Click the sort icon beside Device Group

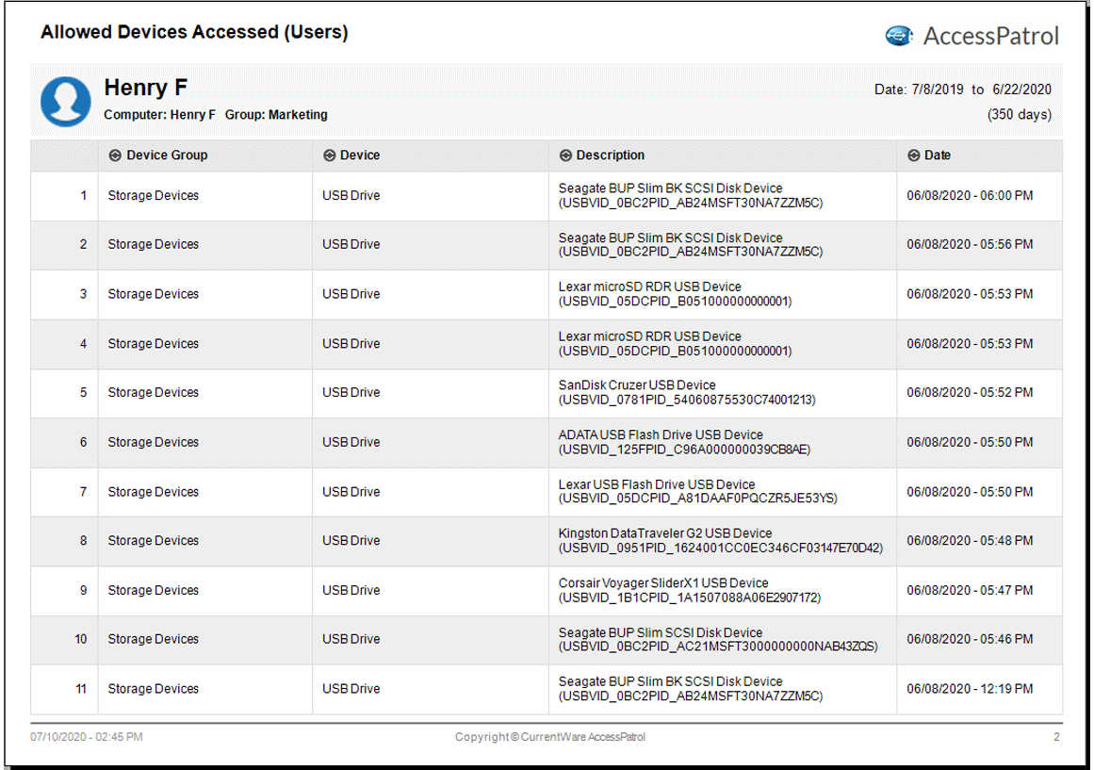pyautogui.click(x=115, y=156)
